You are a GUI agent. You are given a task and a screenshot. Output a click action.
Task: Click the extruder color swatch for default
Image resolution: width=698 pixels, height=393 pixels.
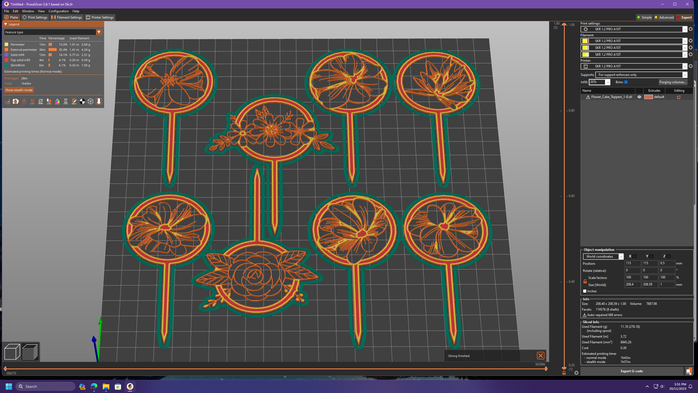[x=648, y=97]
